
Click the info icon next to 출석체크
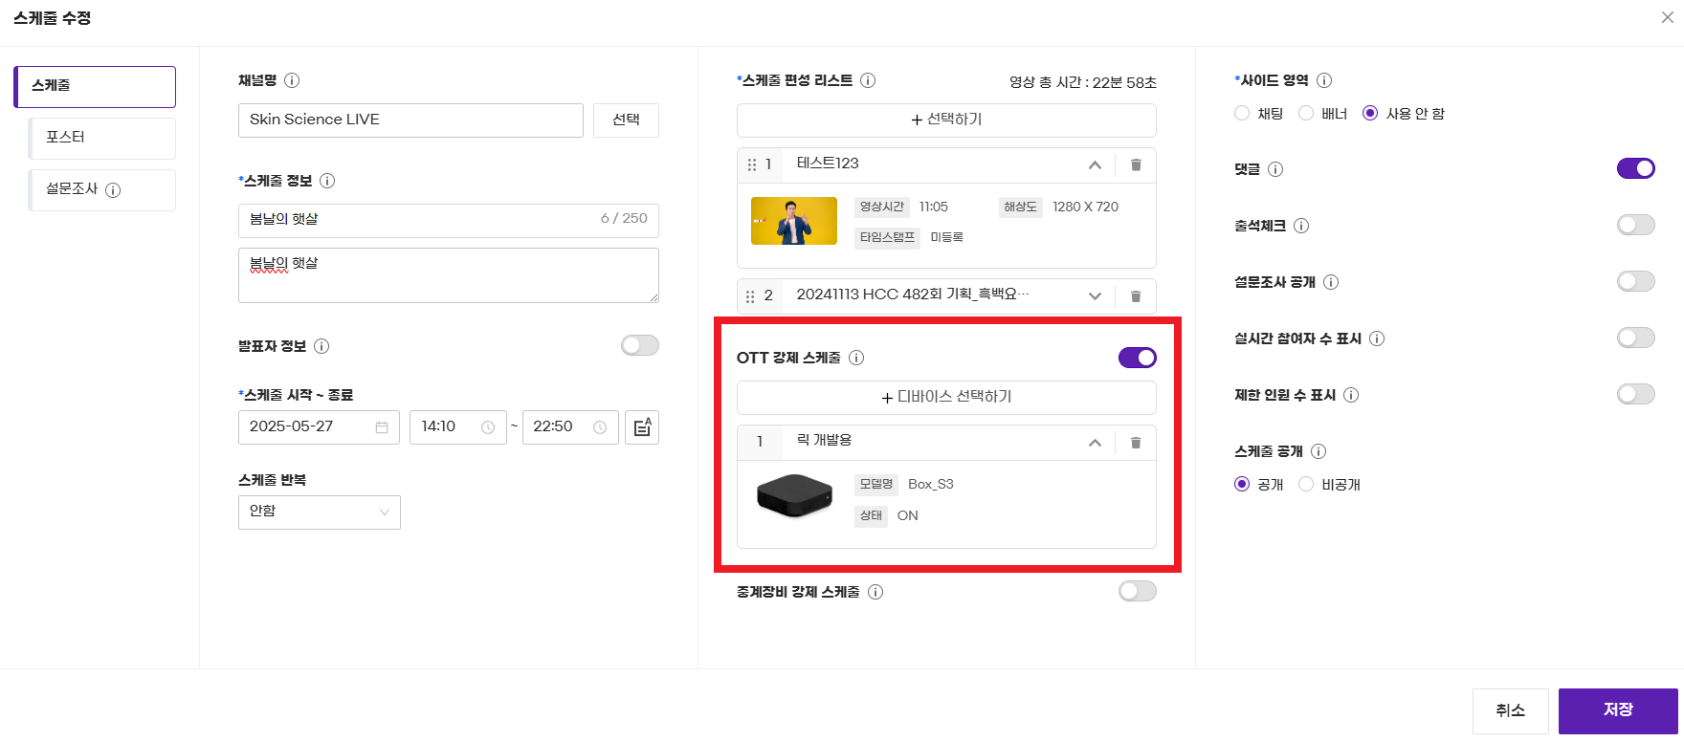coord(1301,226)
